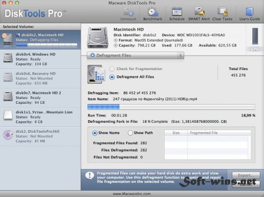The height and width of the screenshot is (197, 264).
Task: Click the defragmentation progress bar
Action: pos(172,107)
